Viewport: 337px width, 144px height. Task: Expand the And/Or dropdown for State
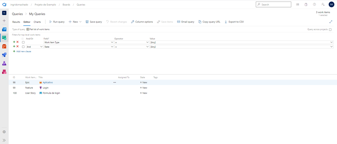[41, 47]
